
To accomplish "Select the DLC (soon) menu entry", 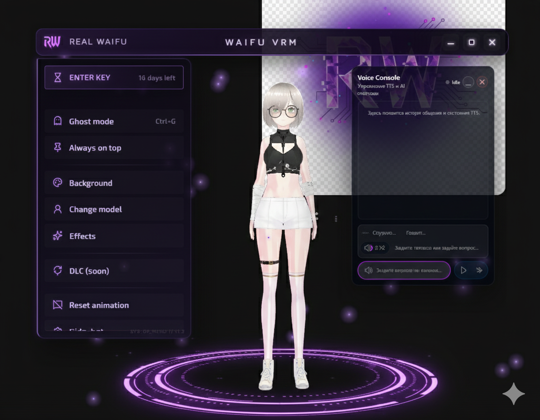I will (x=114, y=270).
